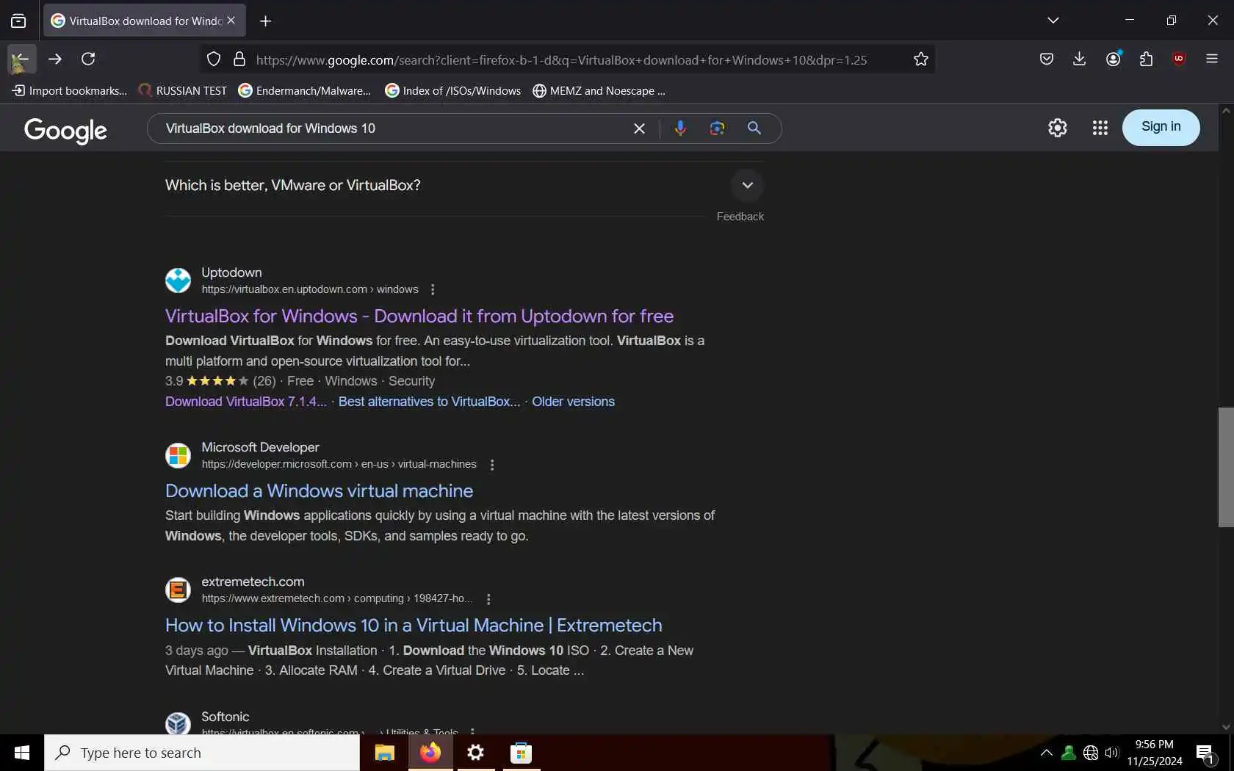Image resolution: width=1234 pixels, height=771 pixels.
Task: Open Settings from the taskbar
Action: point(476,753)
